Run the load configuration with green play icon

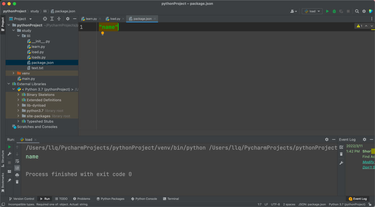327,11
